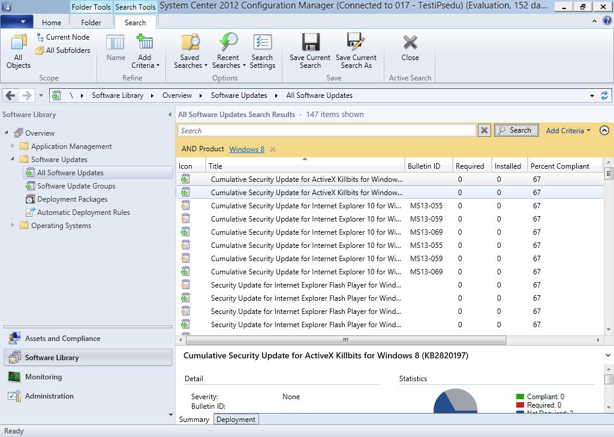Refresh the view using the address bar icon
Viewport: 614px width, 437px height.
point(604,95)
